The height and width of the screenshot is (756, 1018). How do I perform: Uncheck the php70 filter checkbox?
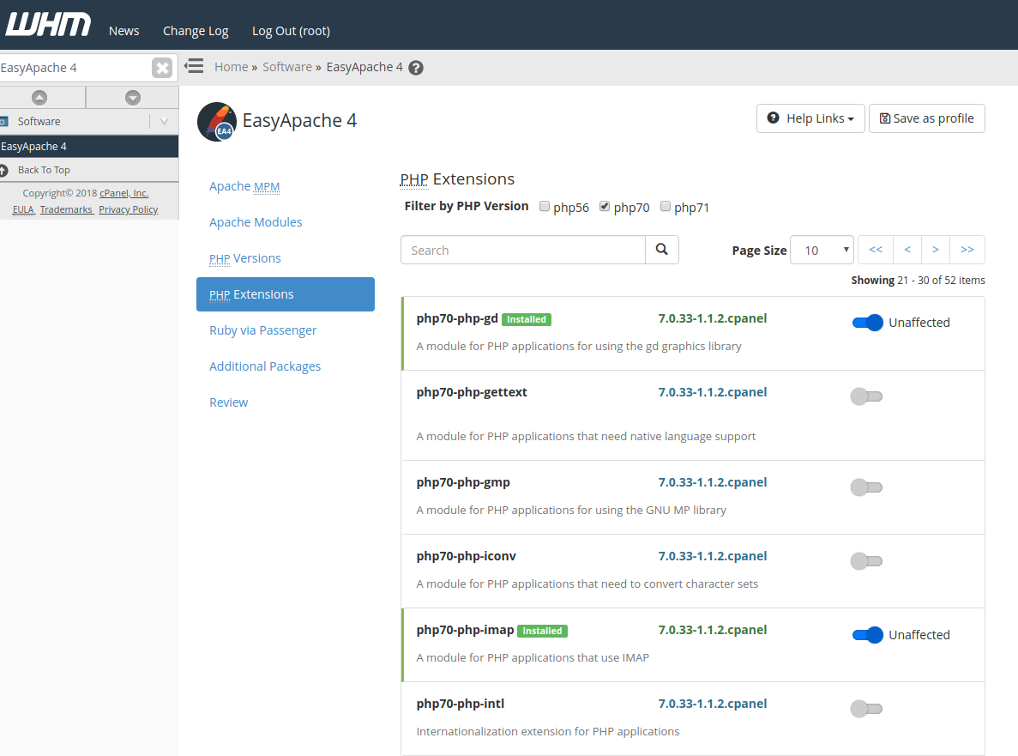[x=605, y=206]
